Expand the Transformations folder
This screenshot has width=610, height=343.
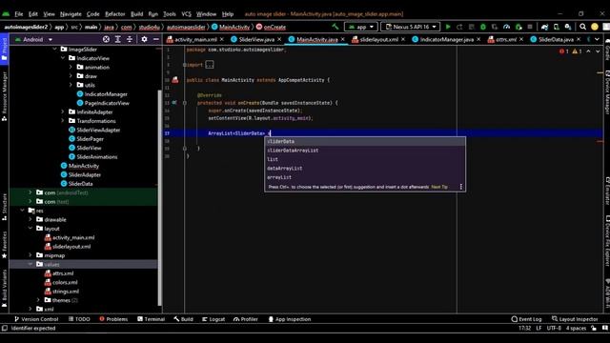[63, 121]
